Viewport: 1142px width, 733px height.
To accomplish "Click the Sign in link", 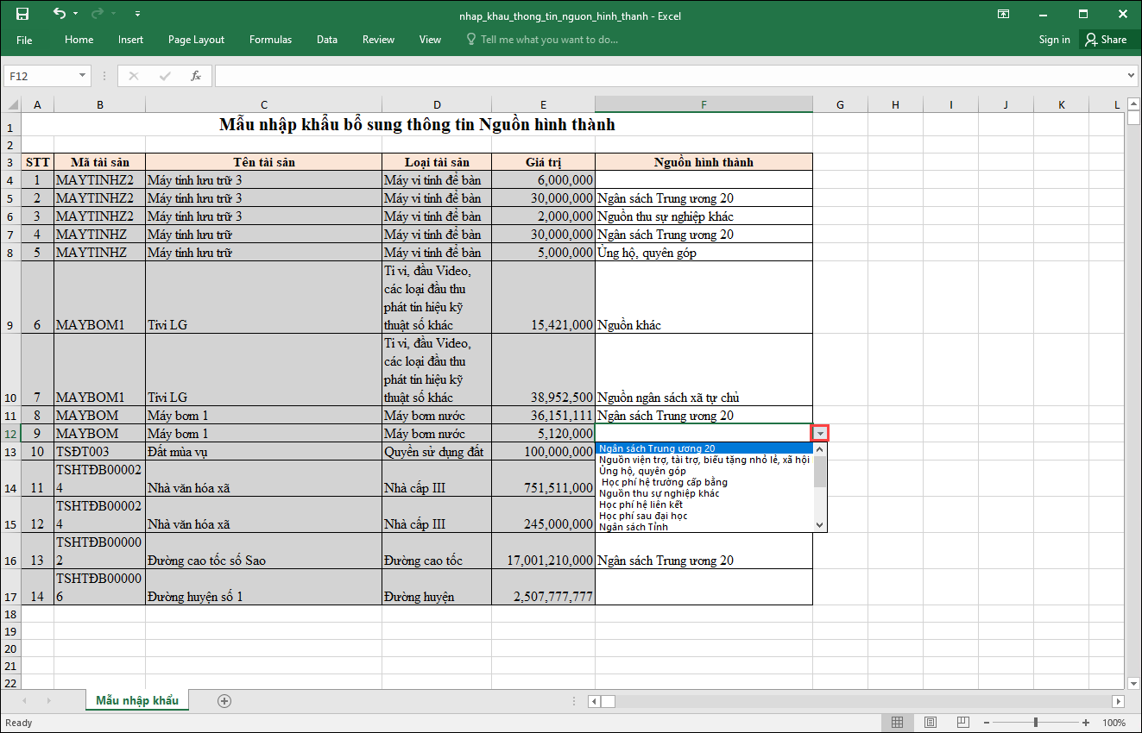I will click(x=1054, y=40).
